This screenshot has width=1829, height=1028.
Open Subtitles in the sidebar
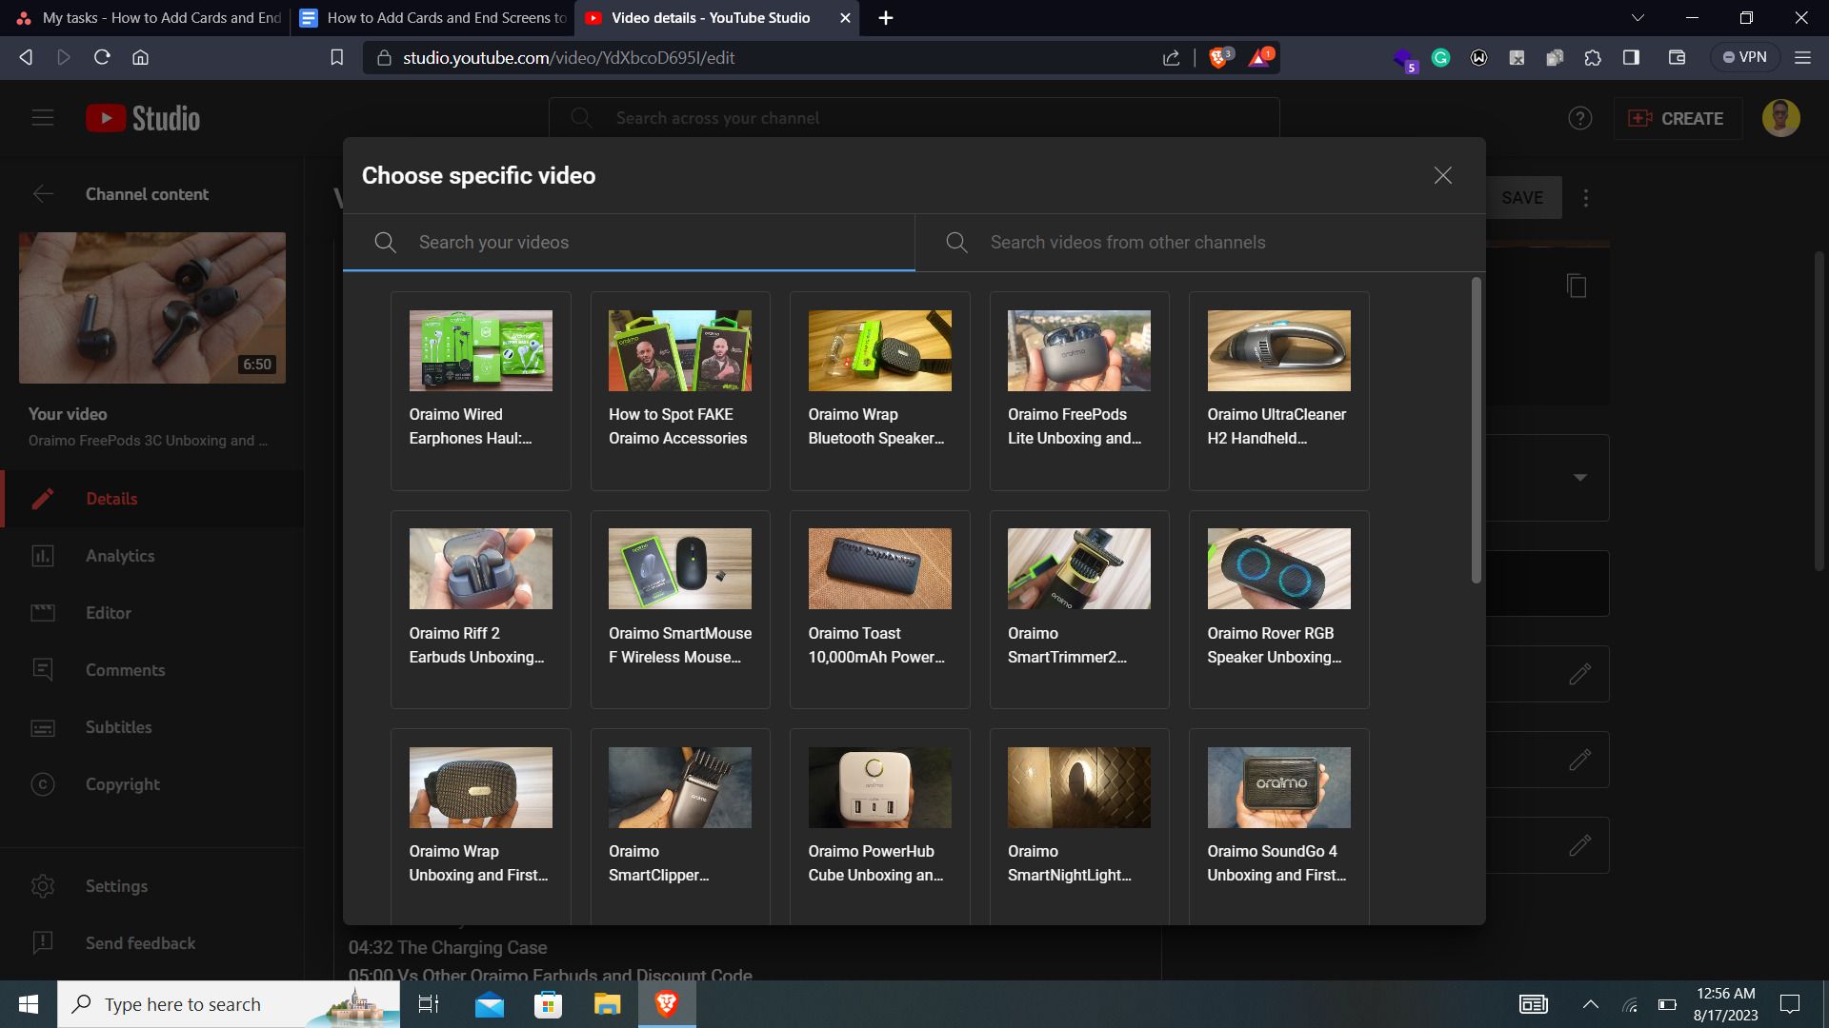click(152, 727)
